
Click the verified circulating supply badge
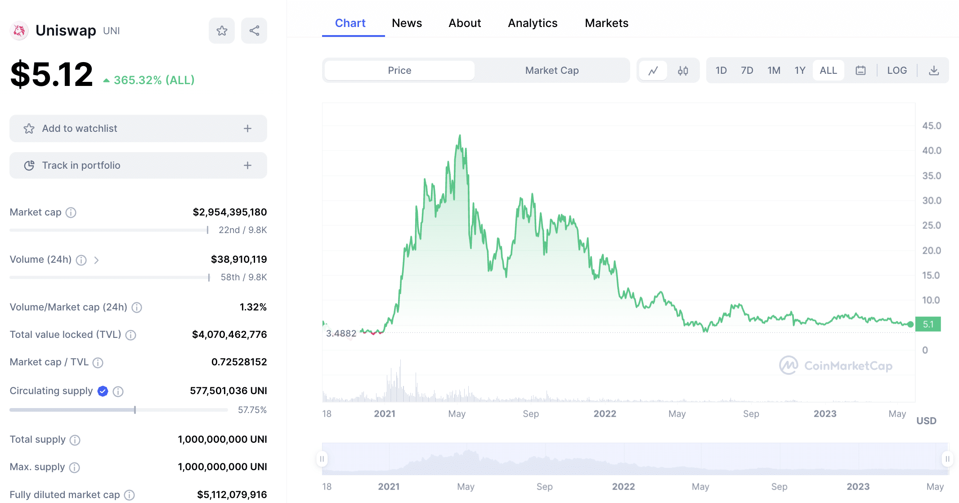(x=103, y=391)
